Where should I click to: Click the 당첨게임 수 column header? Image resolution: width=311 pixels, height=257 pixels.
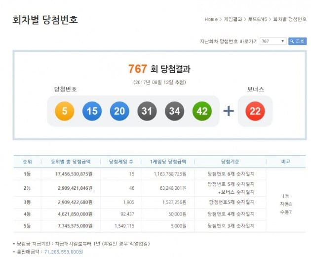click(121, 162)
